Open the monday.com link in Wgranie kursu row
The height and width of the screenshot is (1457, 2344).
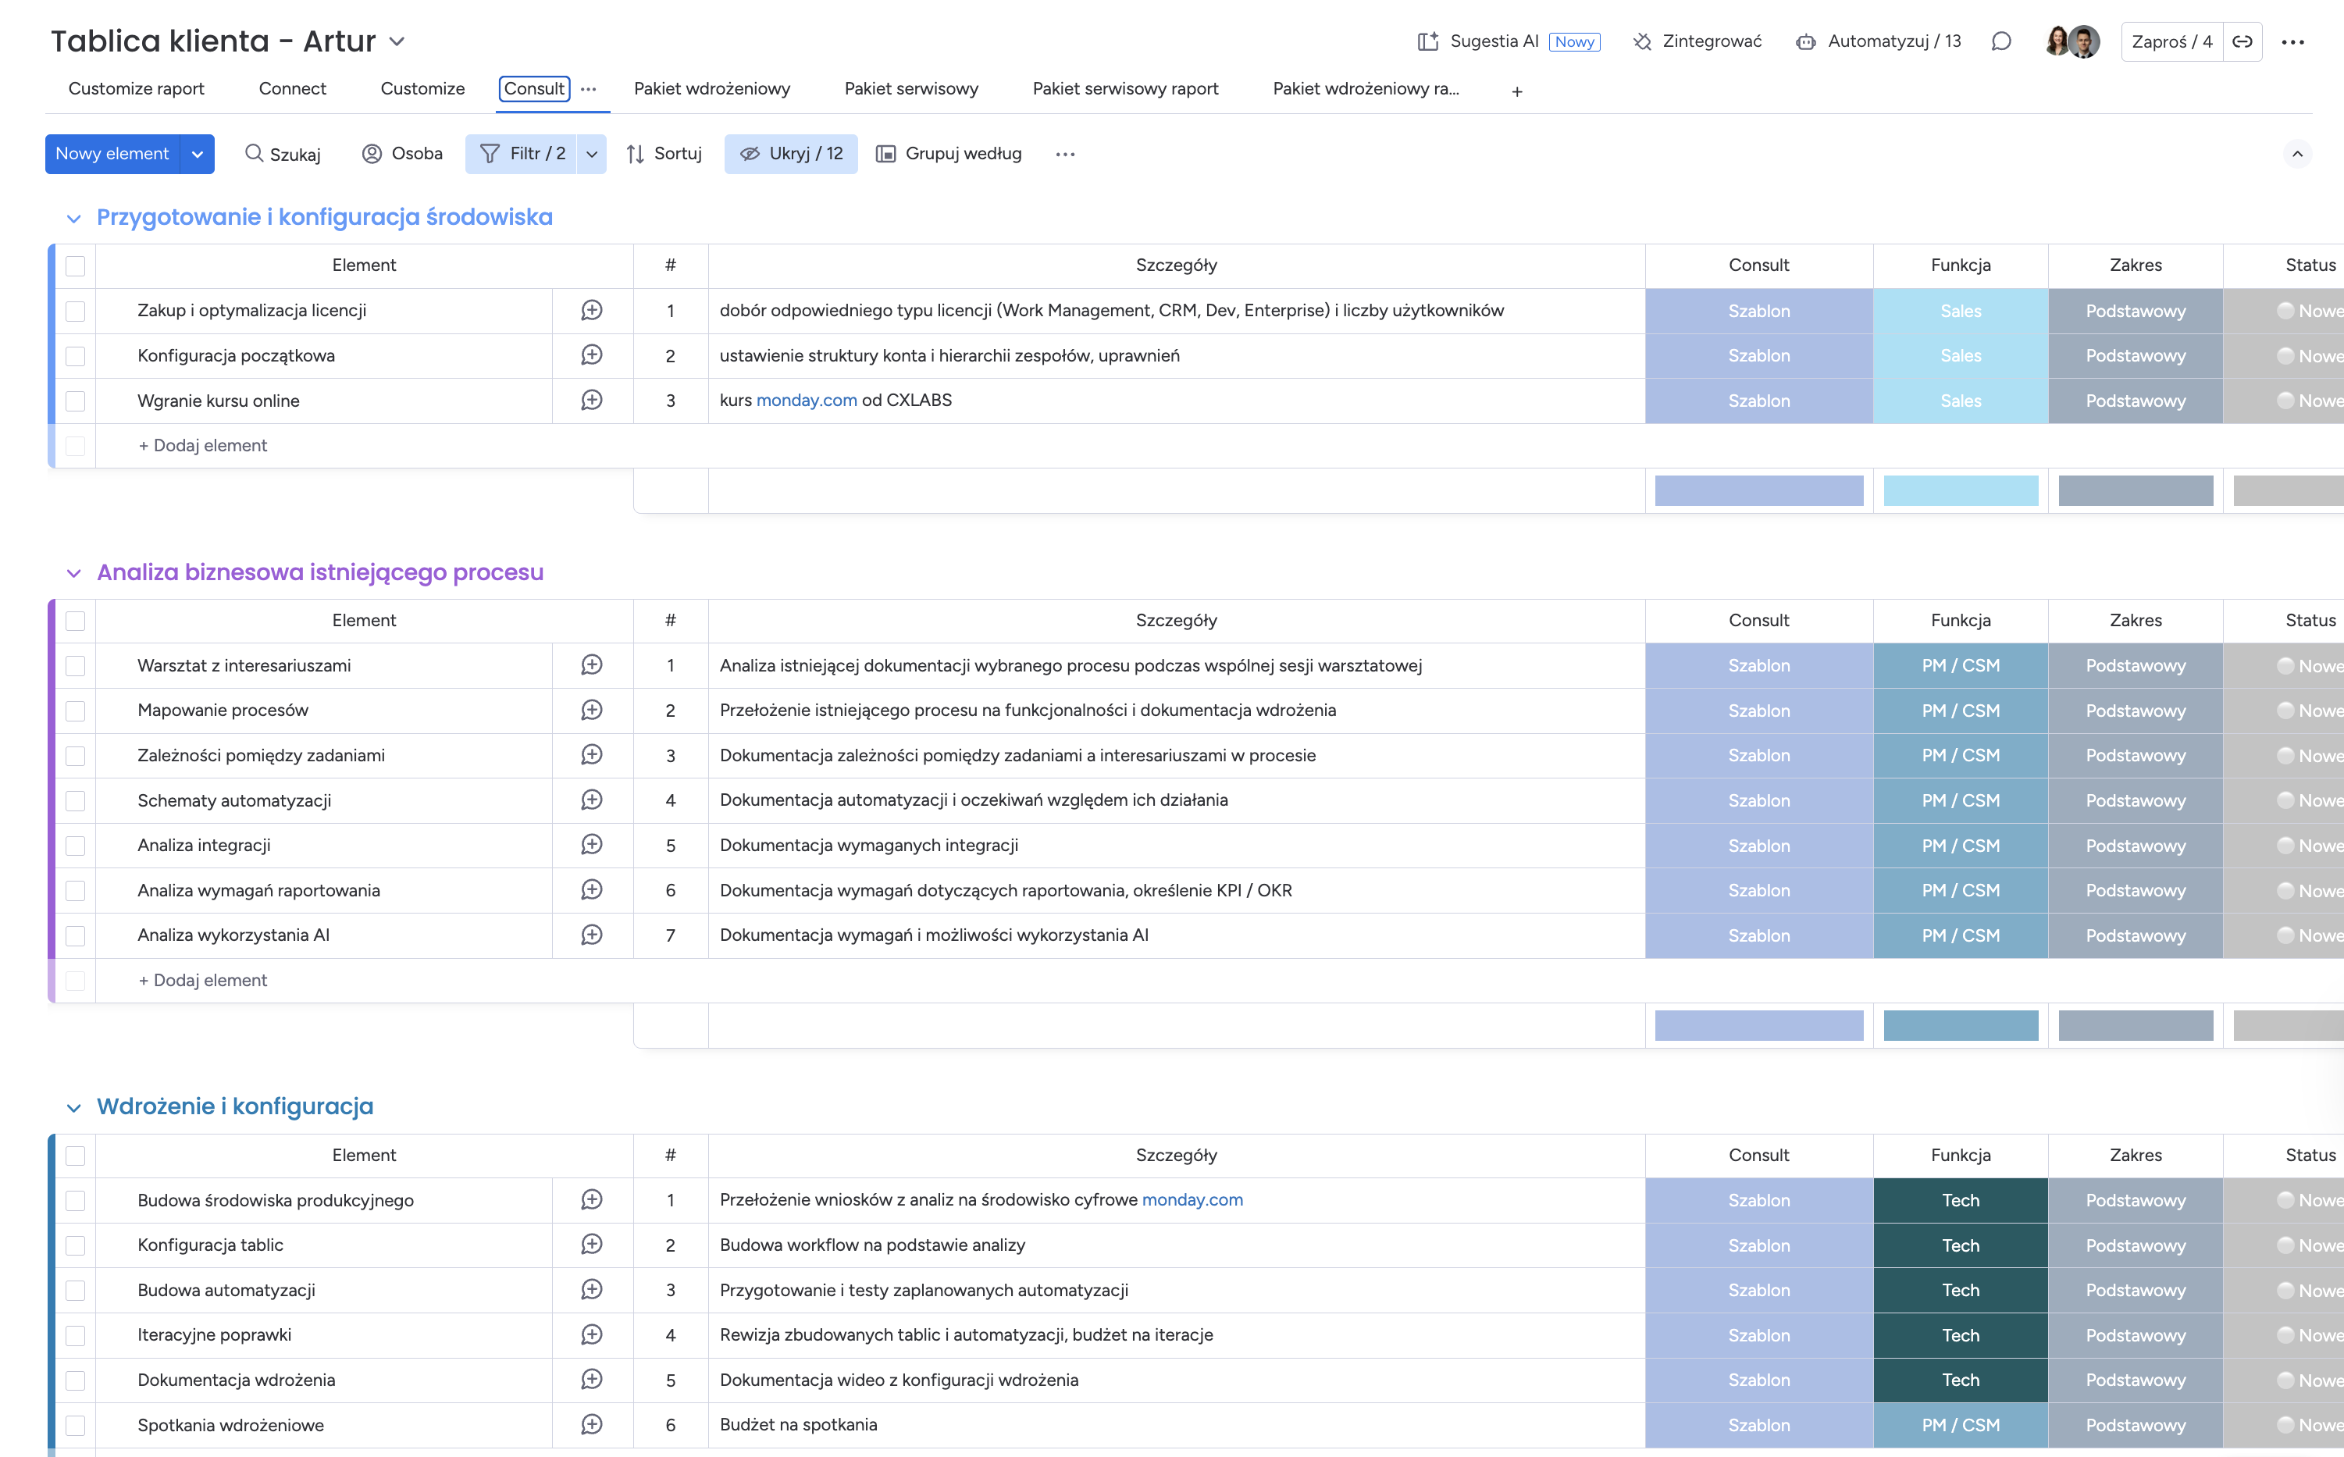tap(806, 400)
